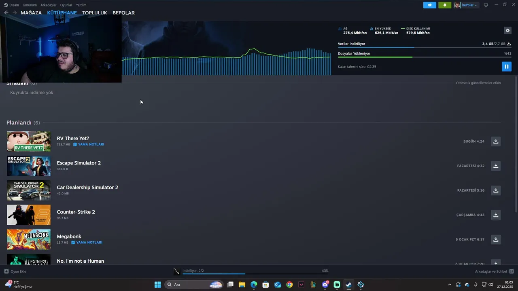
Task: Click the Task View taskbar icon
Action: (x=230, y=285)
